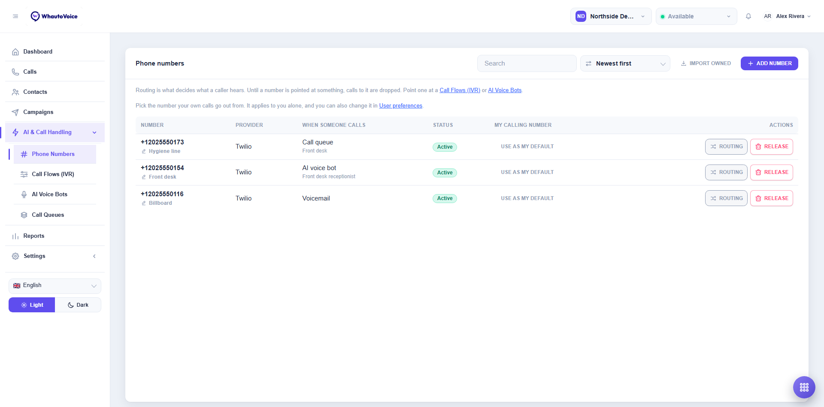
Task: Edit the Billboard label pencil icon
Action: tap(144, 203)
